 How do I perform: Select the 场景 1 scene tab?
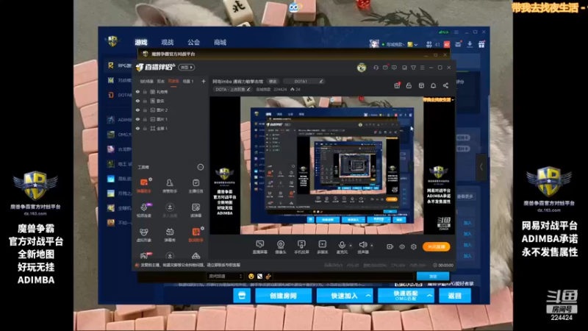[x=188, y=82]
